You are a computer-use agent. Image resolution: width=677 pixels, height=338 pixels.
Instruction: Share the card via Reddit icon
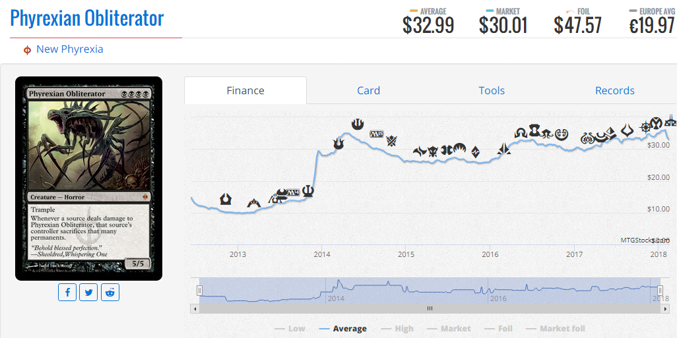click(x=110, y=293)
